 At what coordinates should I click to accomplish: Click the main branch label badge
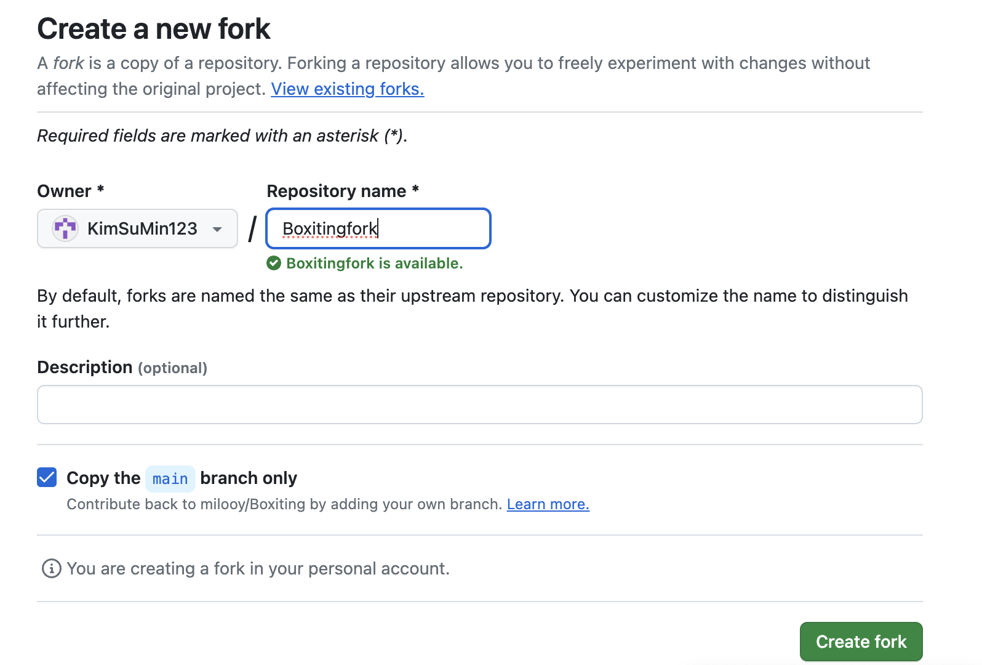tap(170, 478)
